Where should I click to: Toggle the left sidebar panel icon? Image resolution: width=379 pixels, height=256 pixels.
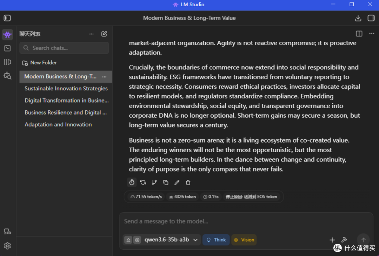pyautogui.click(x=7, y=18)
